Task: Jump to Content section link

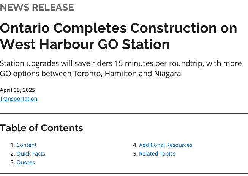Action: 27,145
